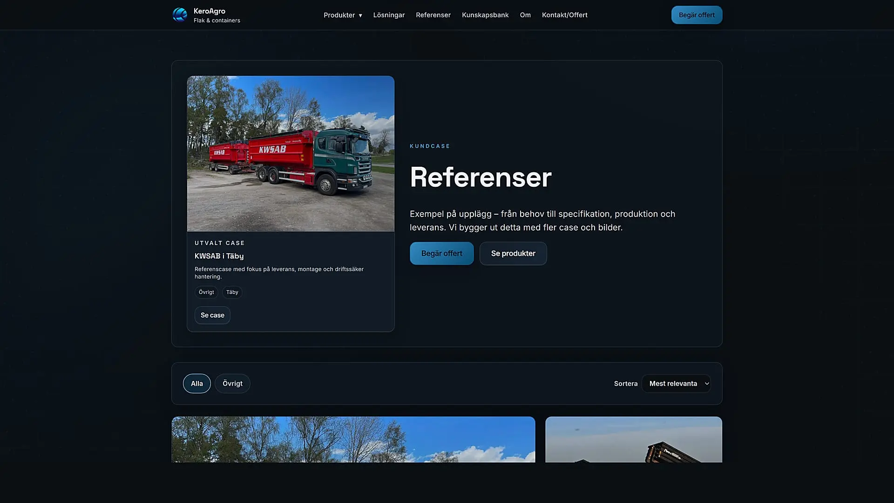Click Se produkter
The width and height of the screenshot is (894, 503).
[513, 253]
